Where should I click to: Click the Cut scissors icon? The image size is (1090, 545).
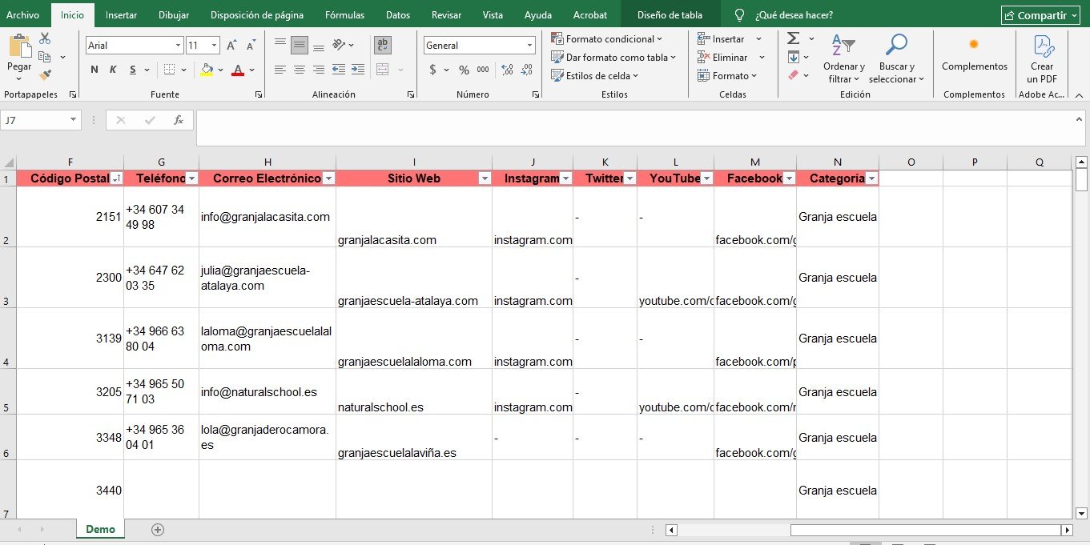(x=45, y=38)
